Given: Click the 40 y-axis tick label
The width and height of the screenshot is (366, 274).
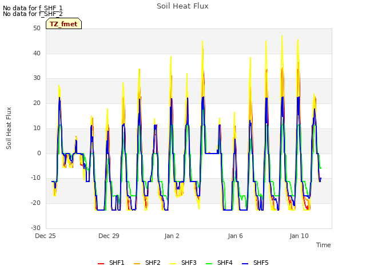Looking at the screenshot, I should pyautogui.click(x=37, y=53).
